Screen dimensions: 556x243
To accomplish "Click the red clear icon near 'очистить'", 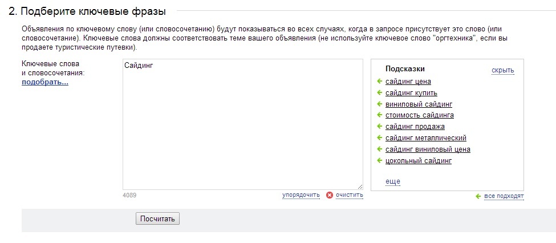I will pos(330,195).
